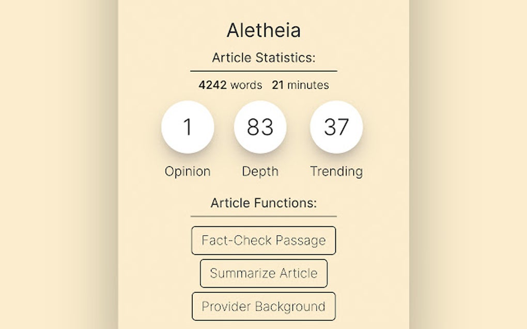Select the Article Functions heading
The width and height of the screenshot is (527, 329).
point(263,203)
